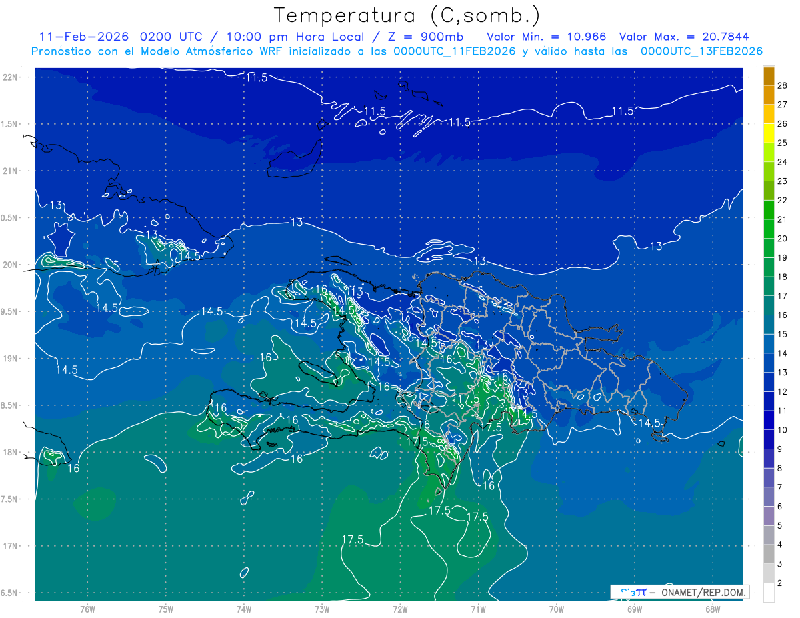Click the legend value 21

click(x=783, y=219)
